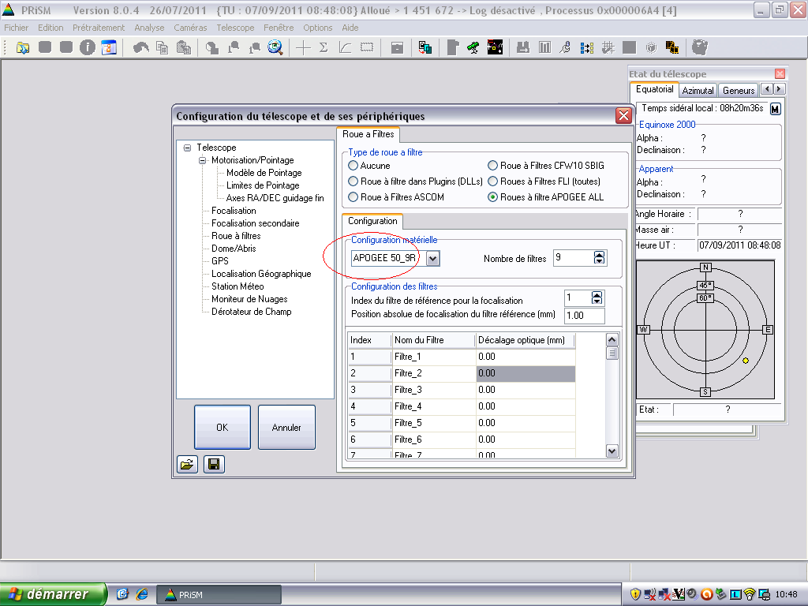Viewport: 808px width, 606px height.
Task: Click the Annuler button
Action: point(286,427)
